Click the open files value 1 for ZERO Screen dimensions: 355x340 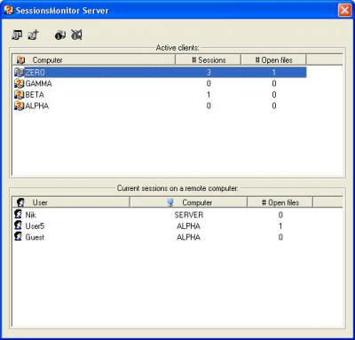274,72
